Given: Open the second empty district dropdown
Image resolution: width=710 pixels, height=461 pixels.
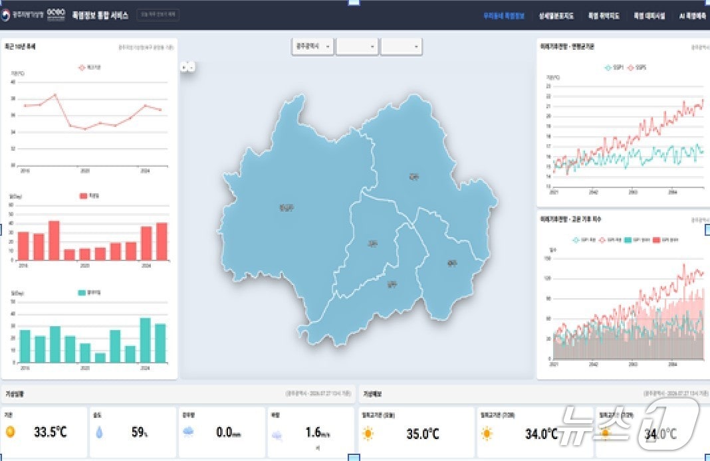Looking at the screenshot, I should tap(357, 46).
